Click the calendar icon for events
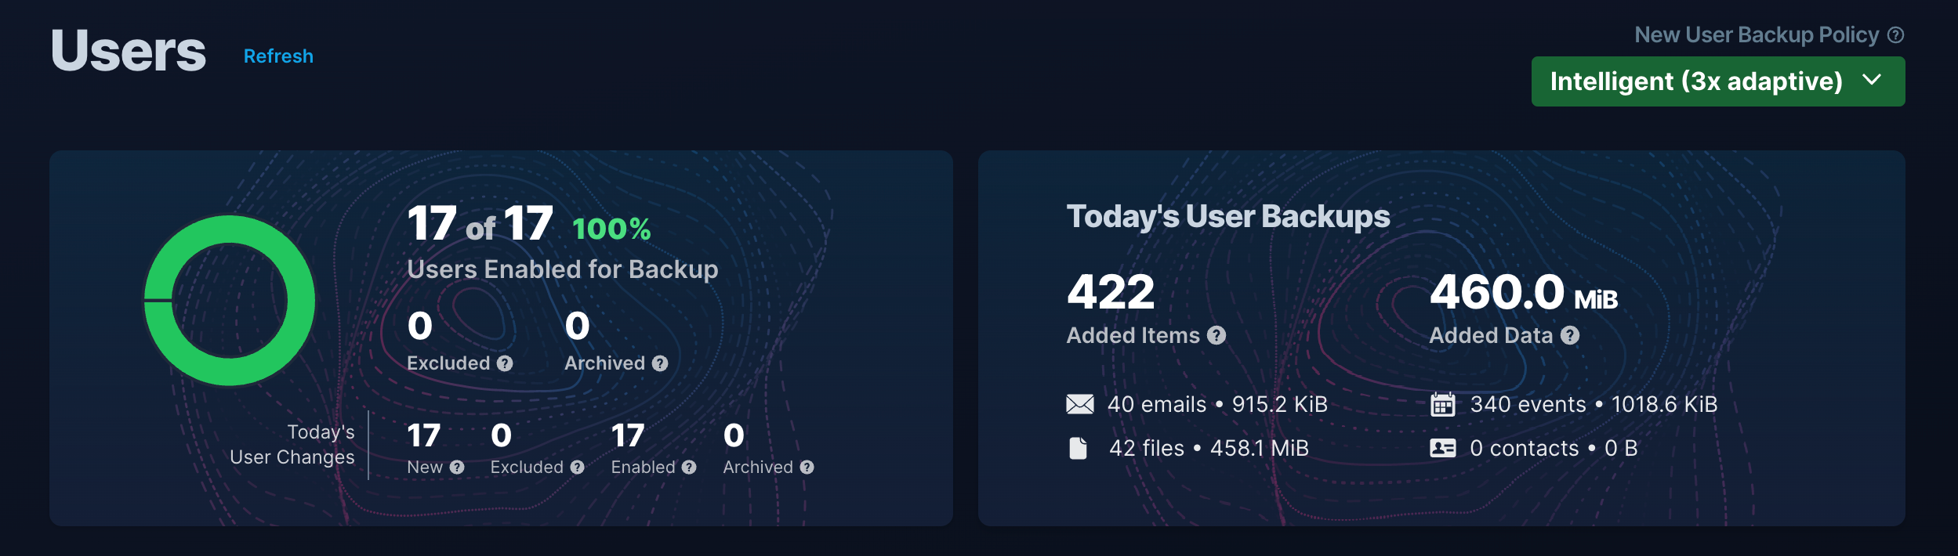The image size is (1958, 556). [x=1442, y=404]
